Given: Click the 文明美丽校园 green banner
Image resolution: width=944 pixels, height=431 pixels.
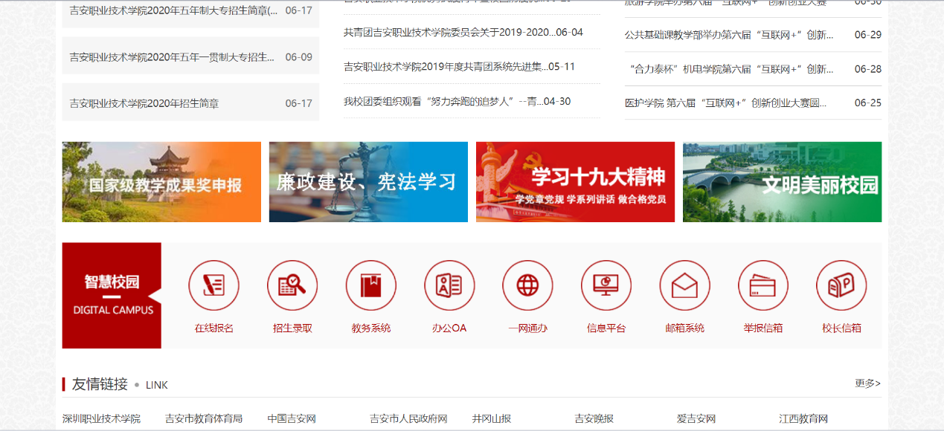Looking at the screenshot, I should [782, 182].
